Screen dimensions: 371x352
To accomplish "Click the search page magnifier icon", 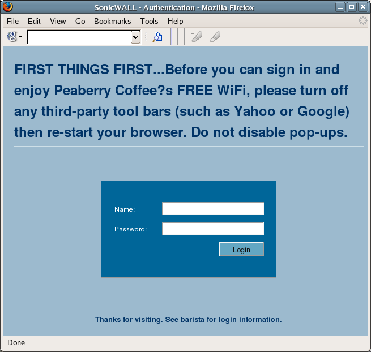I will click(x=157, y=37).
